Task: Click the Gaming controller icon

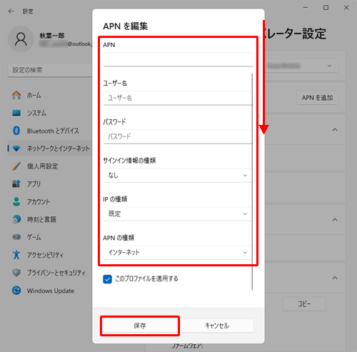Action: [16, 237]
